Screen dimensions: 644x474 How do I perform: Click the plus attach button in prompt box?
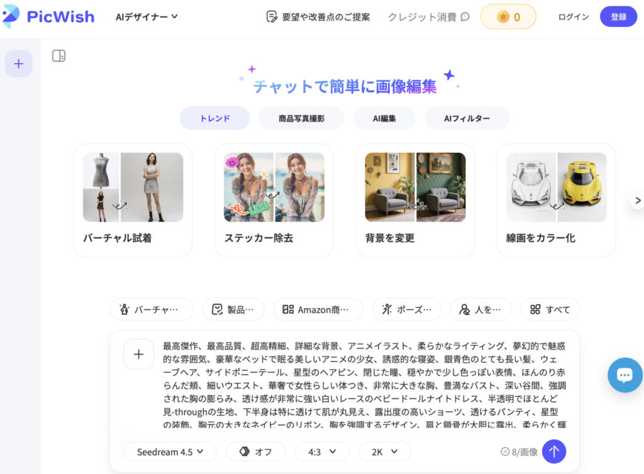(x=138, y=355)
